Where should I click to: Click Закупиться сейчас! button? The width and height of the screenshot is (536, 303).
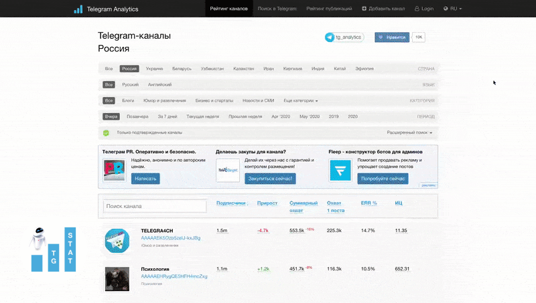point(270,179)
